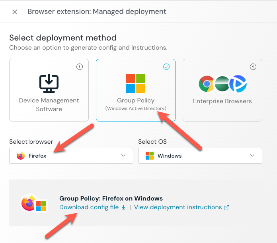Download the config file
The image size is (277, 243).
[92, 207]
